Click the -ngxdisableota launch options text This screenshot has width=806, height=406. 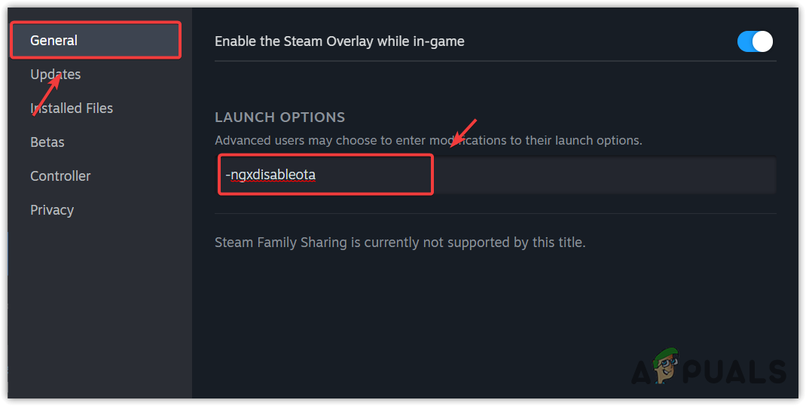click(271, 176)
